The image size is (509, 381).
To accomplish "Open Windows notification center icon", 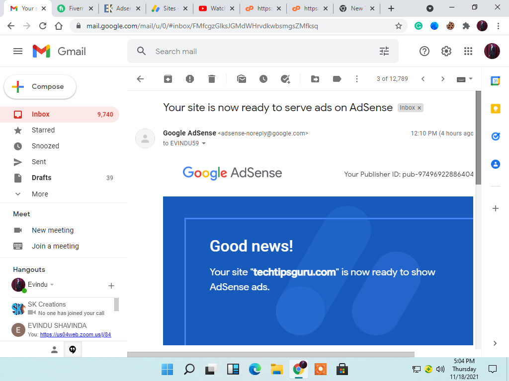I will (493, 369).
